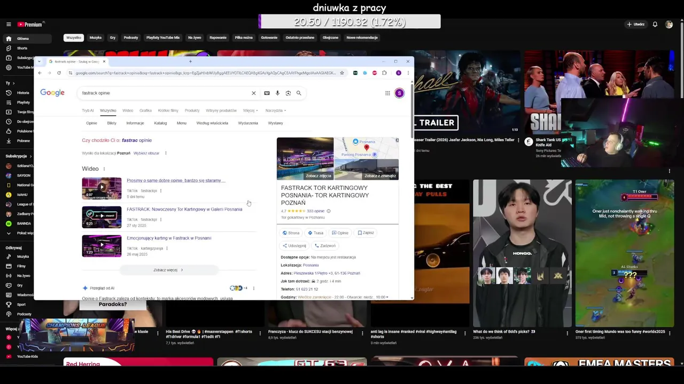The height and width of the screenshot is (384, 684).
Task: Click inside the Google search field
Action: [163, 93]
